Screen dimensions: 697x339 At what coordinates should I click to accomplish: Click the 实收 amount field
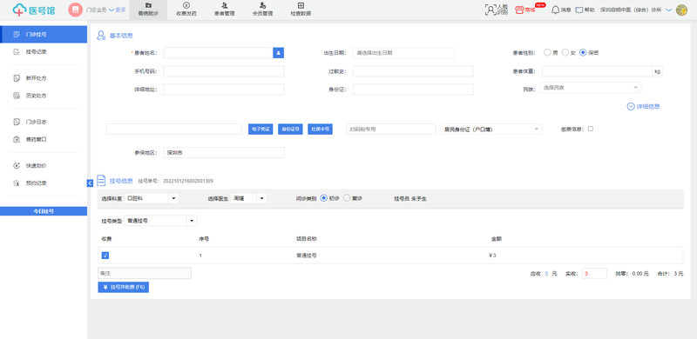tap(594, 274)
